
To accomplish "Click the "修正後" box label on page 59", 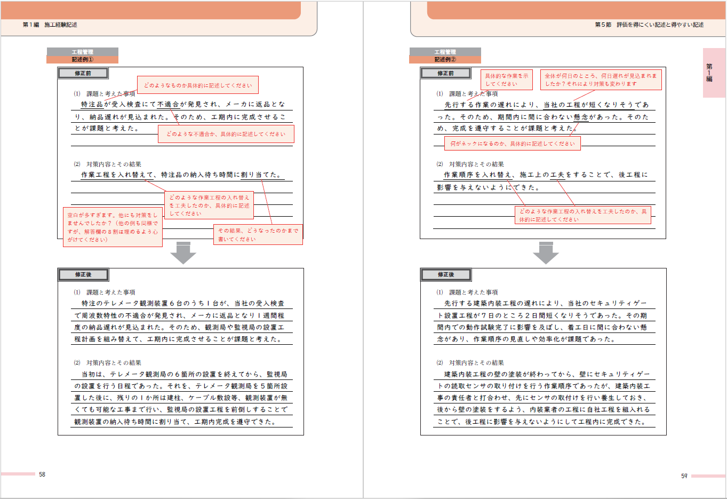I will (446, 274).
